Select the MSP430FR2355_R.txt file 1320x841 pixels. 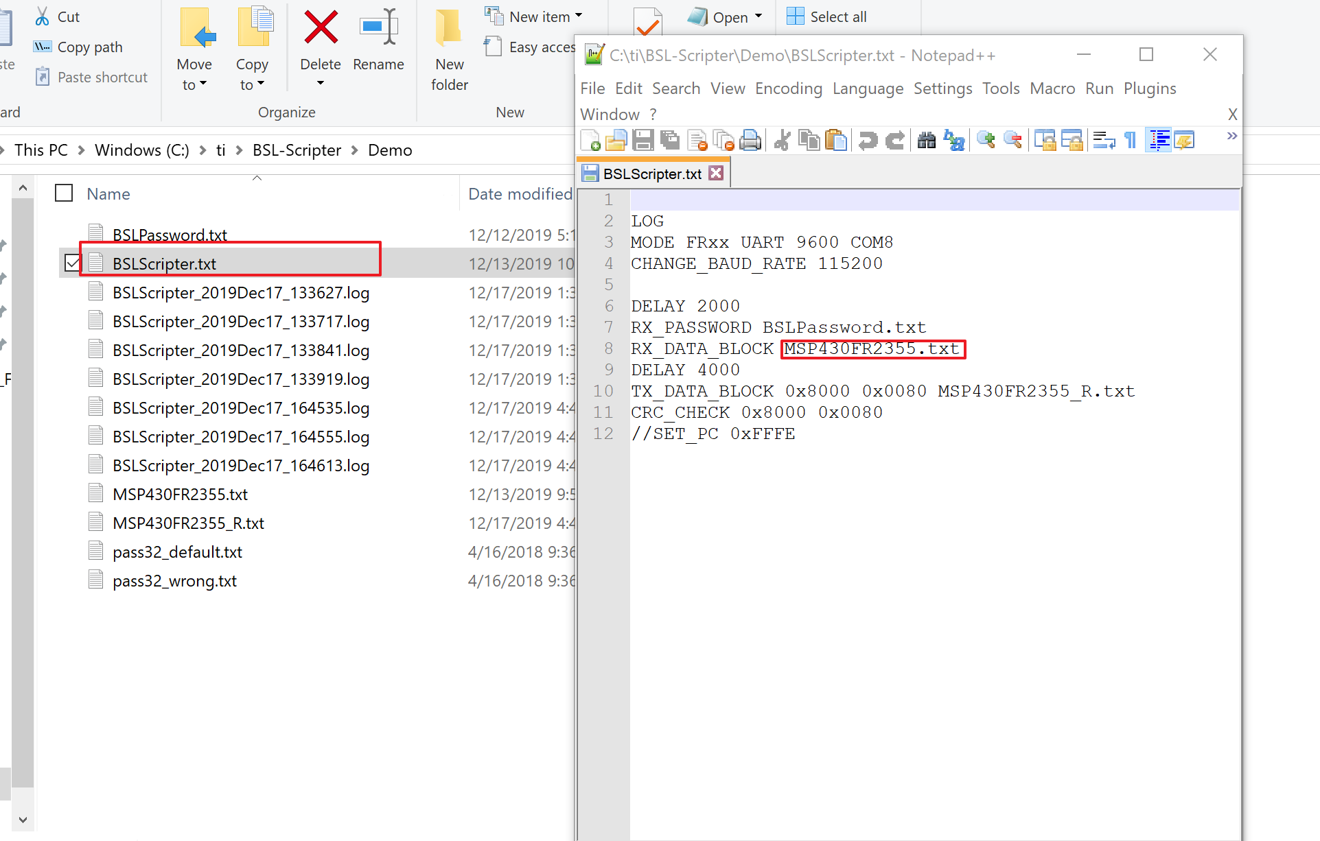point(188,523)
